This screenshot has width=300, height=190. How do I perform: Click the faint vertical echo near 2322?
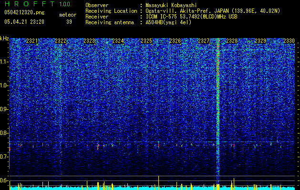point(61,107)
